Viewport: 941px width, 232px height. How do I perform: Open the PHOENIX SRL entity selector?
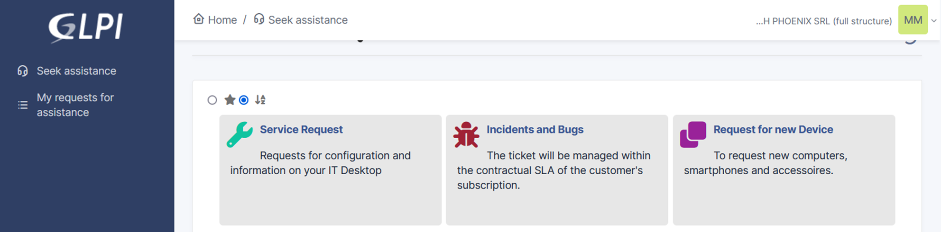[x=824, y=21]
